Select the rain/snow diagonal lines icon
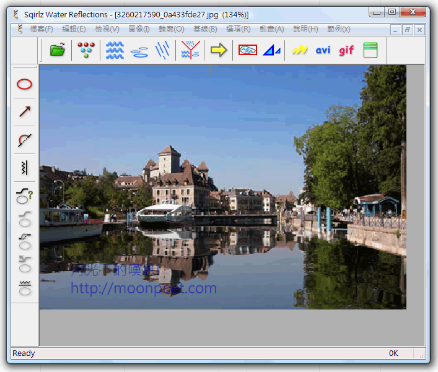 coord(162,50)
